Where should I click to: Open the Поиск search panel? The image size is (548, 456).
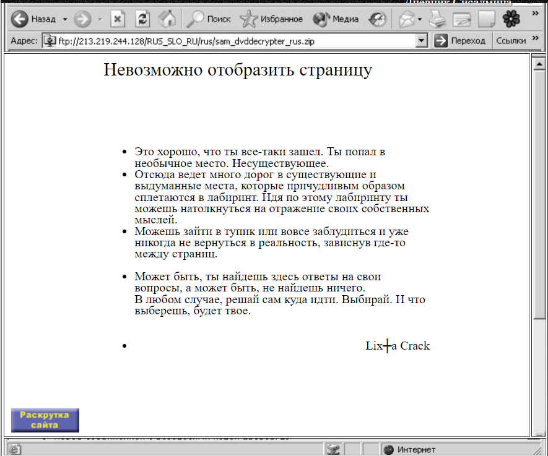[x=209, y=19]
